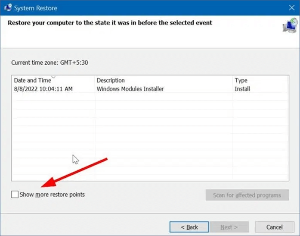Click Scan for affected programs button

tap(247, 195)
